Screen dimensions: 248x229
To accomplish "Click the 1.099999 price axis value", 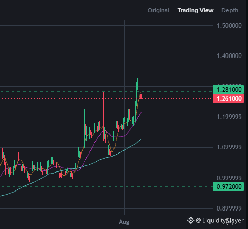I will pyautogui.click(x=229, y=147).
